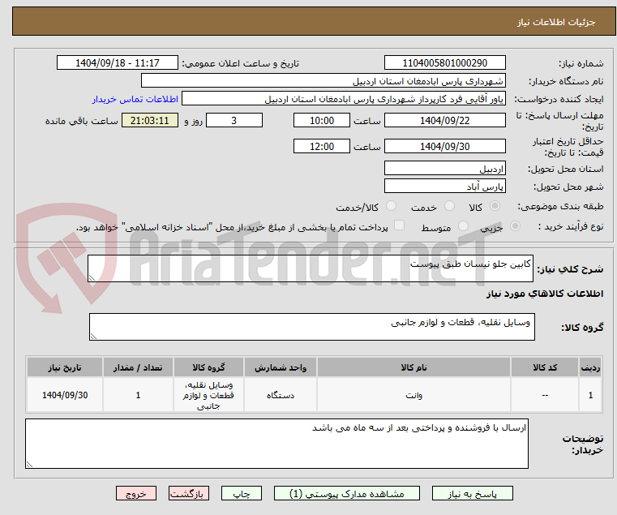This screenshot has width=617, height=515.
Task: Click the remaining days field showing 3
Action: coord(234,120)
